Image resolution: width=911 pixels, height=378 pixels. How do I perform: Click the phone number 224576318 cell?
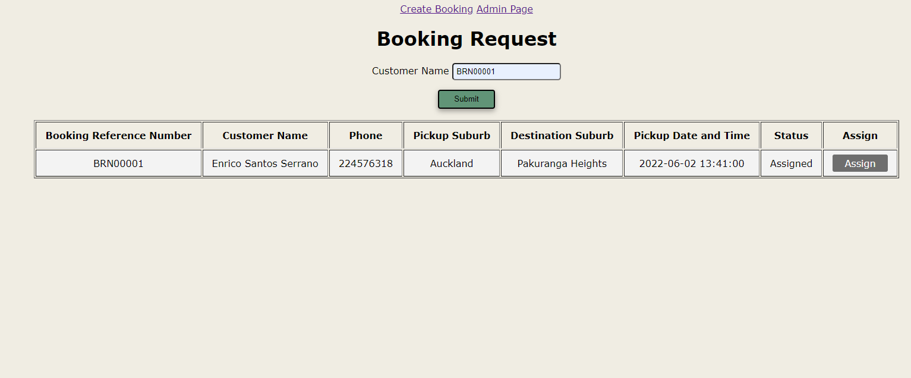[365, 163]
